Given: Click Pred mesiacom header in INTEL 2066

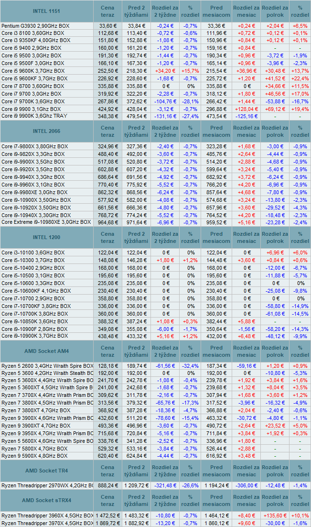Looking at the screenshot, I should coord(216,131).
